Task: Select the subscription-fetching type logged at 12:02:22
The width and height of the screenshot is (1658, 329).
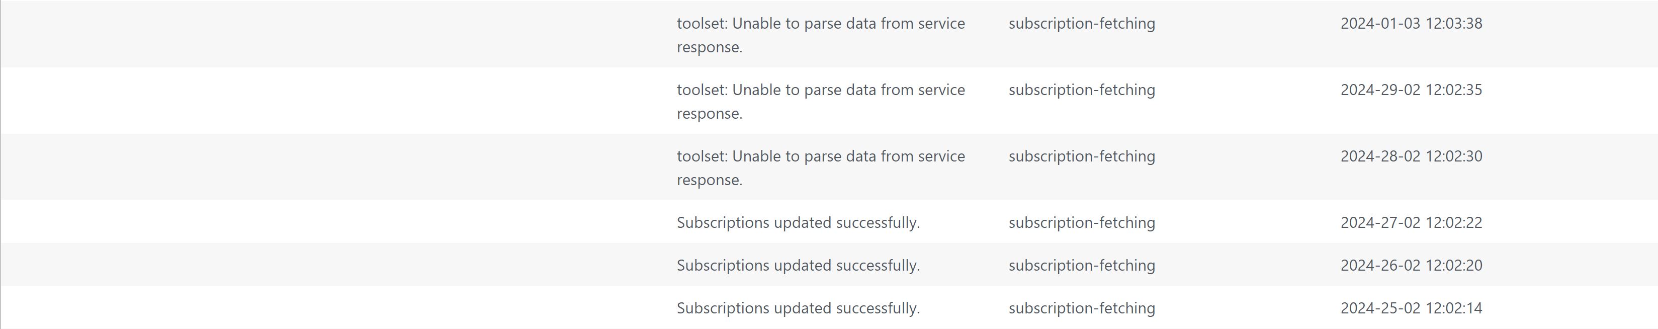Action: click(1081, 223)
